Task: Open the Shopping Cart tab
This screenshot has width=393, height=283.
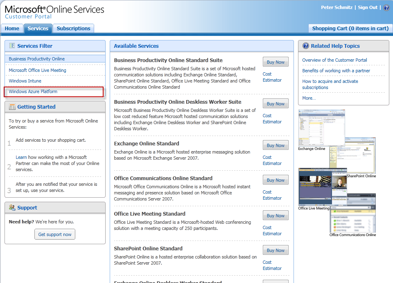Action: click(x=350, y=29)
